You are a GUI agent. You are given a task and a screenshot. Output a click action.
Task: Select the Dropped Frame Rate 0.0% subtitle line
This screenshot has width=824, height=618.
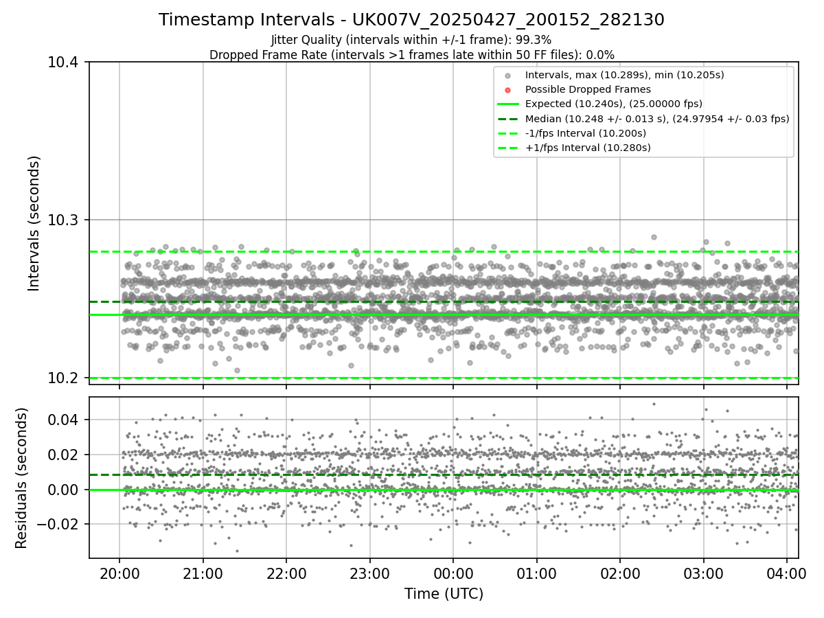(411, 55)
